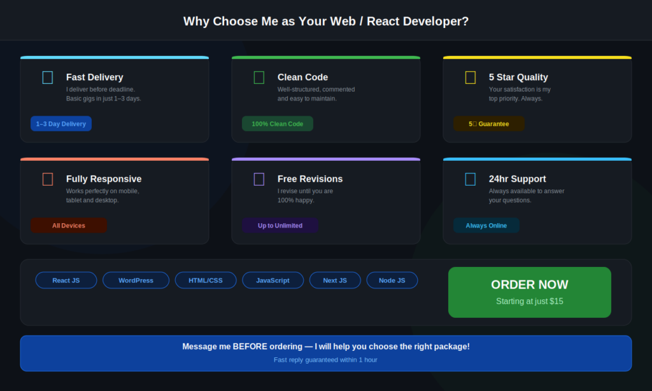This screenshot has height=391, width=652.
Task: Click the 24hr Support heading
Action: click(x=517, y=179)
